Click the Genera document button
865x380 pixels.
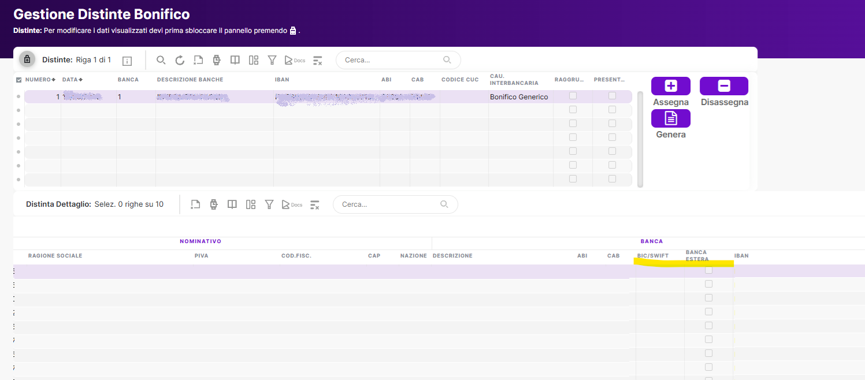click(671, 118)
